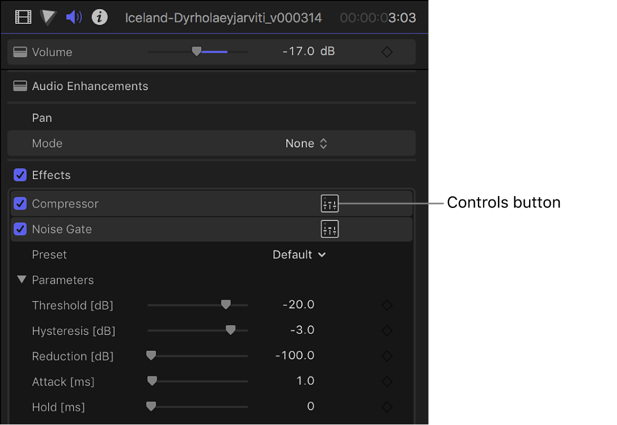Image resolution: width=617 pixels, height=425 pixels.
Task: Open the Pan Mode dropdown showing None
Action: [306, 143]
